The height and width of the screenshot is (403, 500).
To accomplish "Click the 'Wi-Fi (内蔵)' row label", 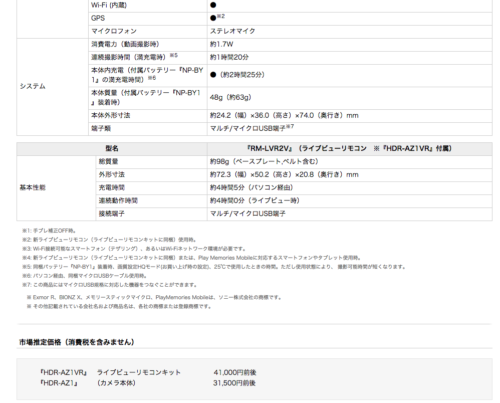I will [109, 5].
